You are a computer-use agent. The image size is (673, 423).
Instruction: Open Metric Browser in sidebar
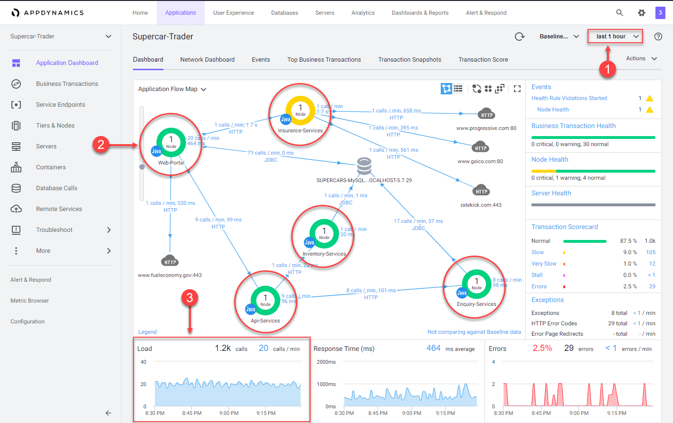[x=29, y=301]
